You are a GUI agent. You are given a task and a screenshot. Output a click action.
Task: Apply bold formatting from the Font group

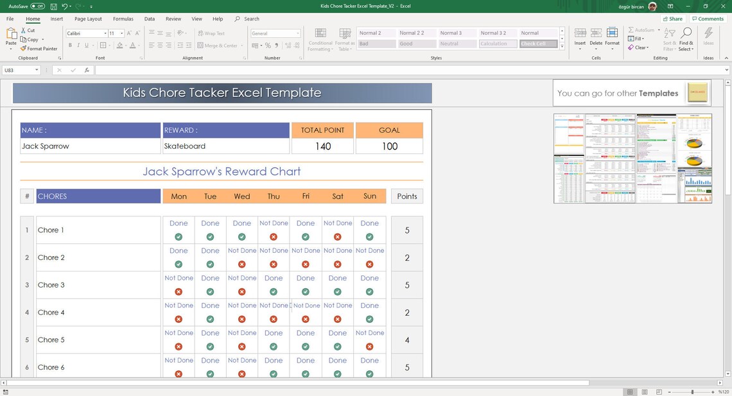(70, 46)
